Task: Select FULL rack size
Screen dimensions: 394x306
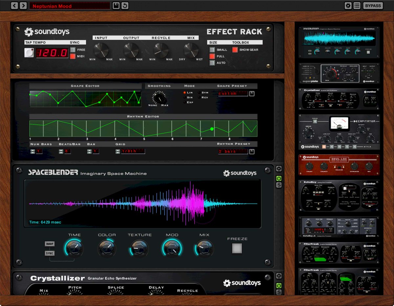Action: point(212,56)
